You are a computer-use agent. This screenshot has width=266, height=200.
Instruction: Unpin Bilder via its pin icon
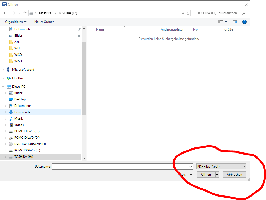79,36
